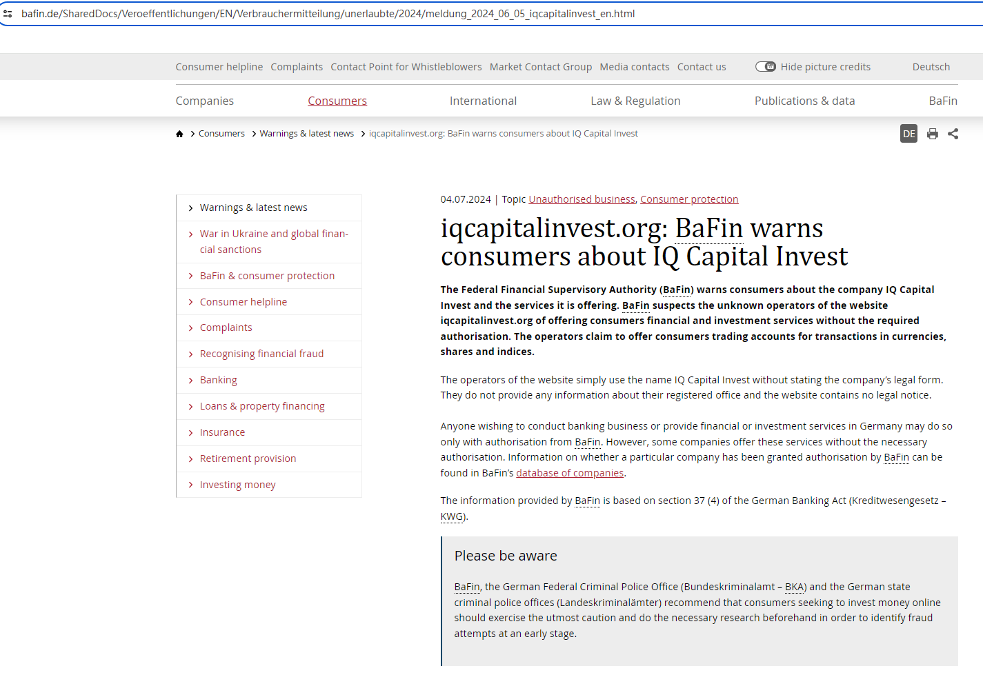This screenshot has height=675, width=983.
Task: Open Loans & property financing sidebar item
Action: click(x=262, y=406)
